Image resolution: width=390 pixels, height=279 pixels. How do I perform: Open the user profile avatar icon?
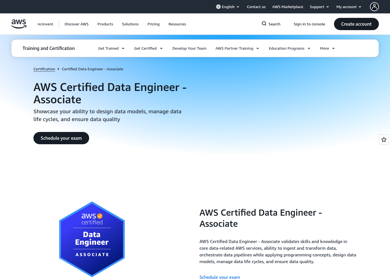(x=374, y=7)
